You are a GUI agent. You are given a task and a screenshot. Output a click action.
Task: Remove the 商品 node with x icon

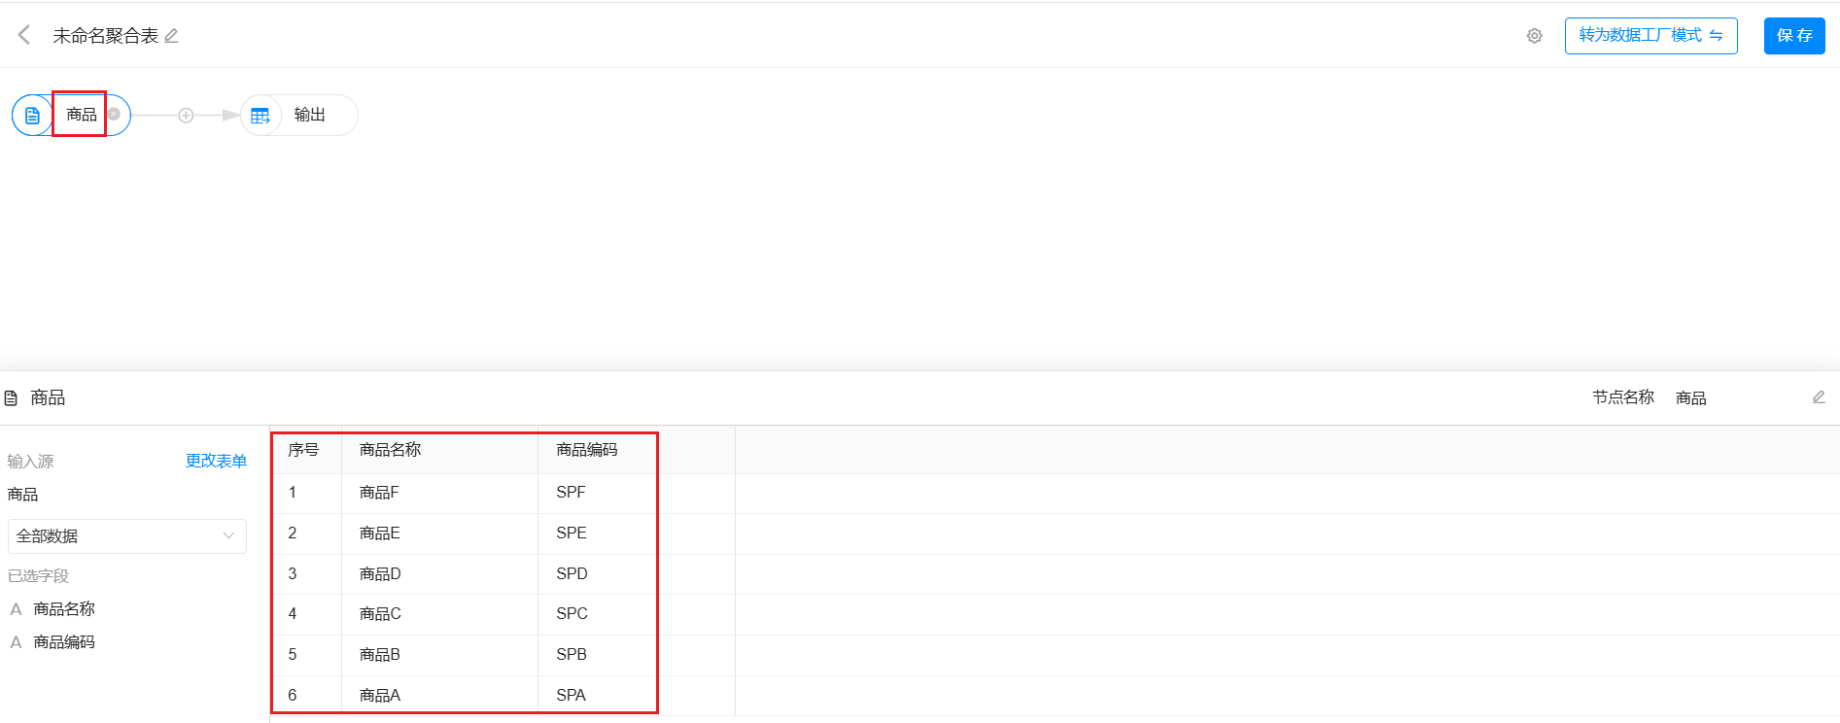(114, 115)
